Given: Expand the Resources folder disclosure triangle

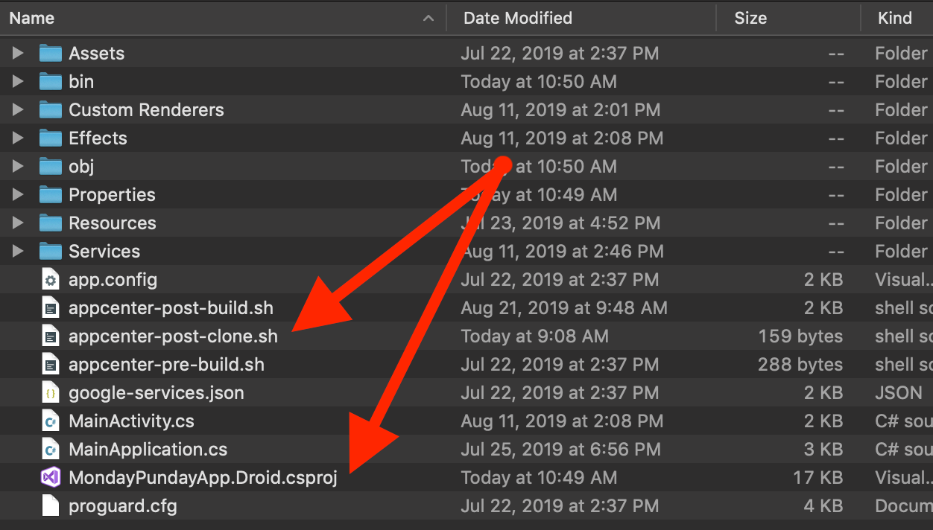Looking at the screenshot, I should pyautogui.click(x=18, y=223).
